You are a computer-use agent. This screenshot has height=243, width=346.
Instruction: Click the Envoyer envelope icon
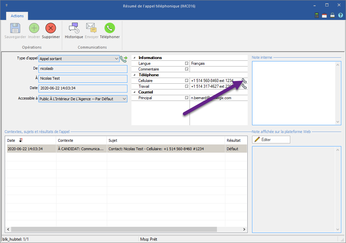point(91,28)
